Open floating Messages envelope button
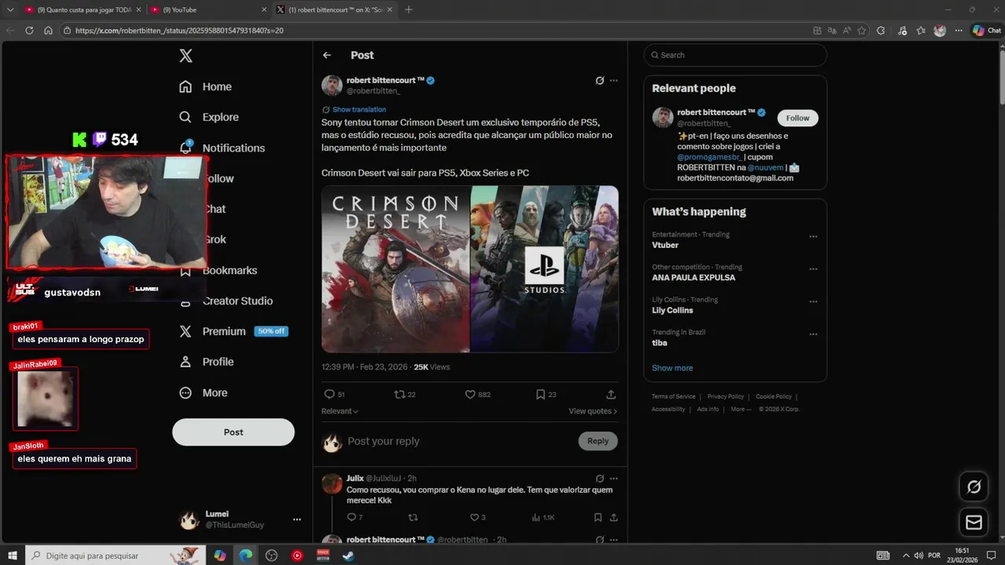Image resolution: width=1005 pixels, height=565 pixels. coord(974,522)
